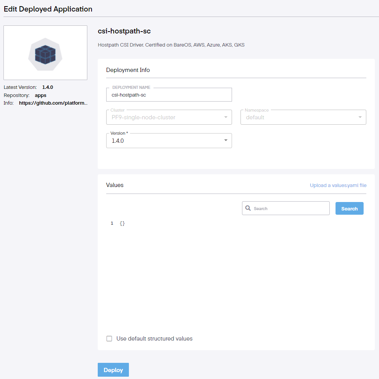Click the Deployment Info section heading
This screenshot has height=379, width=379.
pos(128,70)
